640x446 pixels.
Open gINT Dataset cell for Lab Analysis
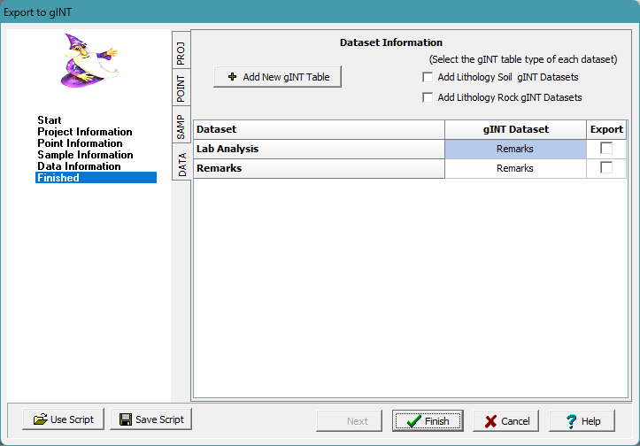pos(514,149)
